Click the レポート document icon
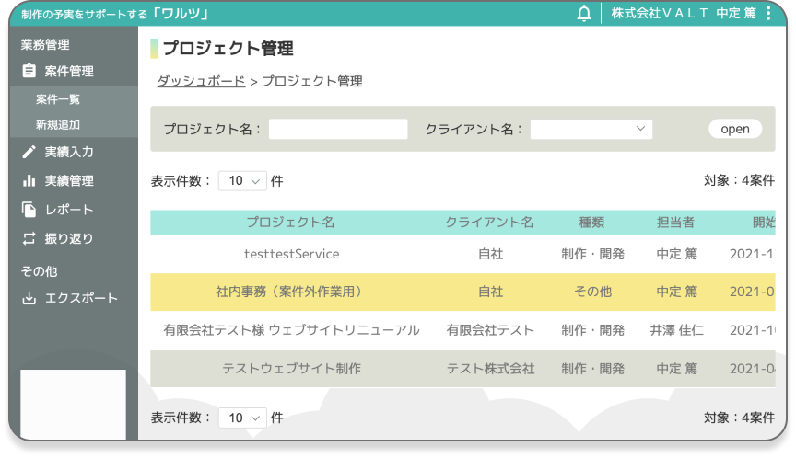 [29, 210]
